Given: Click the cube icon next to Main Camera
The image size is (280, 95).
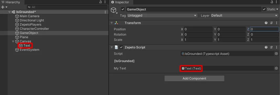Looking at the screenshot, I should point(17,16).
